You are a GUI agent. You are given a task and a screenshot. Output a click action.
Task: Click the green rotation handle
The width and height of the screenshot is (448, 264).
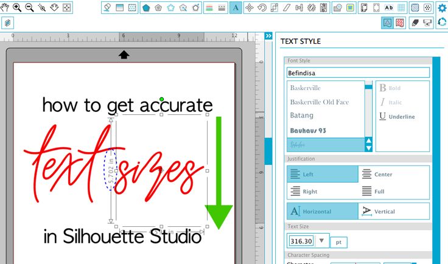(x=162, y=99)
